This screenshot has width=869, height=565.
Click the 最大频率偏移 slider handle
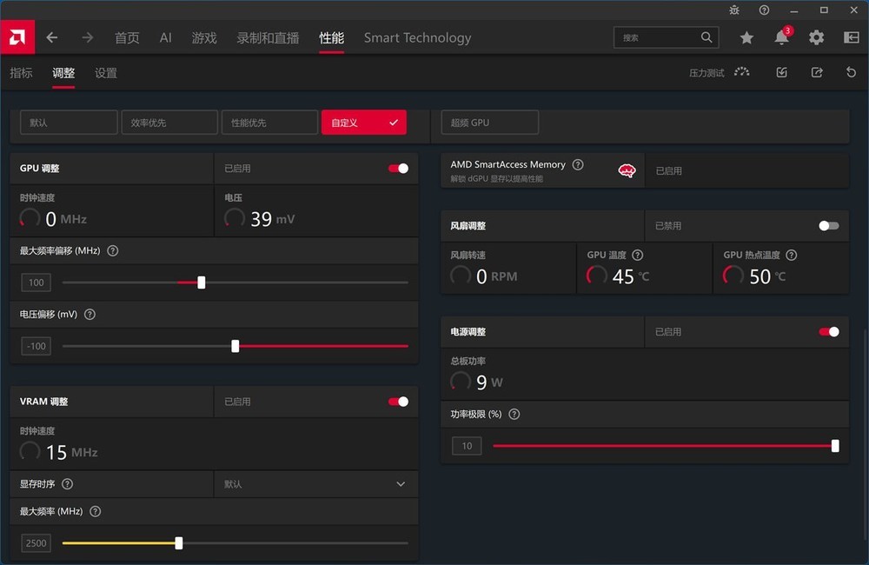202,282
